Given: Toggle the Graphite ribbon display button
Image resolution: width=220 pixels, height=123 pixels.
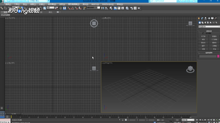Looking at the screenshot, I should pos(115,8).
